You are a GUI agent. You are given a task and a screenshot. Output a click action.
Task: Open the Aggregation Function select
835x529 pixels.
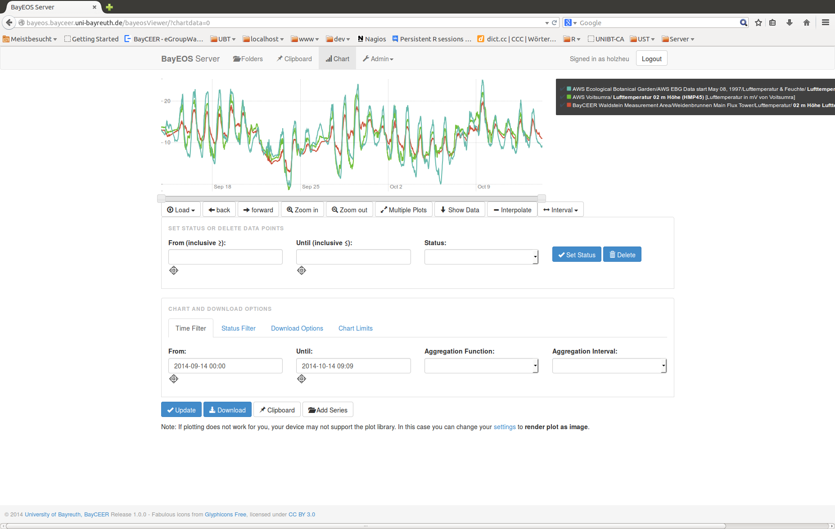tap(481, 366)
